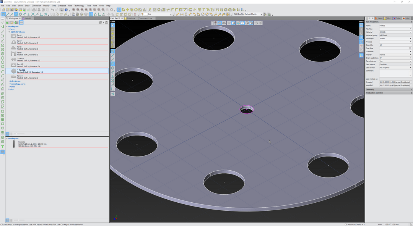Click the color swatch beside Cut dropdown
413x226 pixels.
tap(146, 14)
